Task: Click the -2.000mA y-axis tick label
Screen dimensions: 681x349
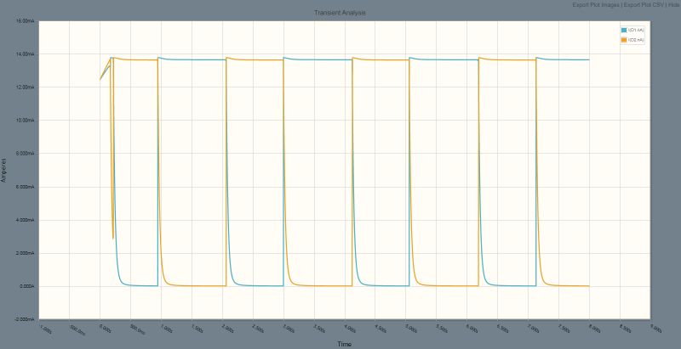Action: pyautogui.click(x=26, y=319)
